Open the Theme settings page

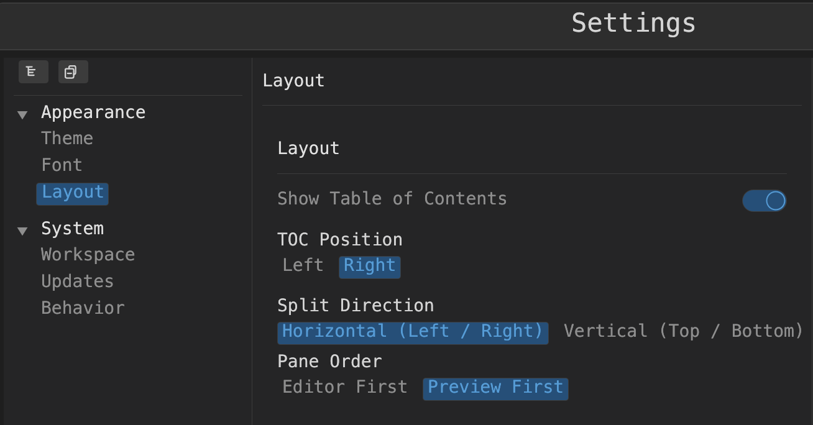coord(67,138)
